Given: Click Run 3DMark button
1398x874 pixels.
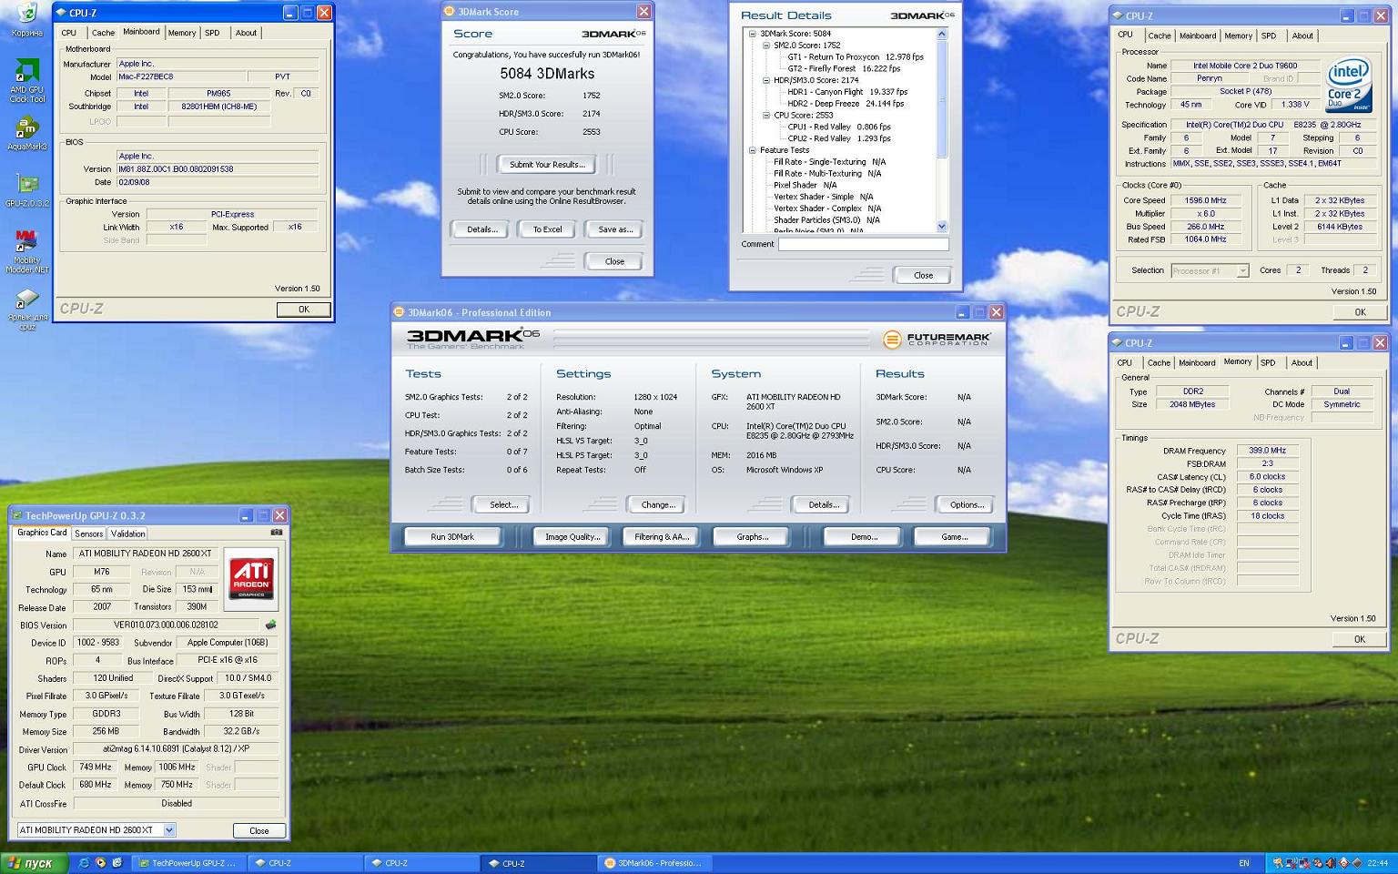Looking at the screenshot, I should coord(452,537).
